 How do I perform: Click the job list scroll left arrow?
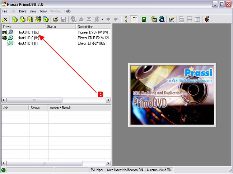tap(4, 163)
